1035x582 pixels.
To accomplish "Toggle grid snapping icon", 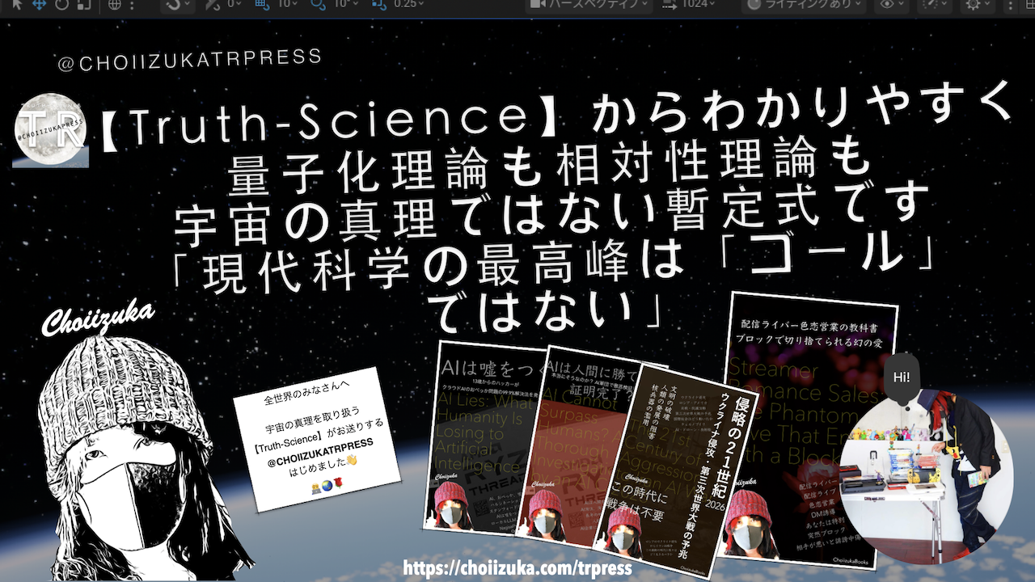I will coord(261,4).
